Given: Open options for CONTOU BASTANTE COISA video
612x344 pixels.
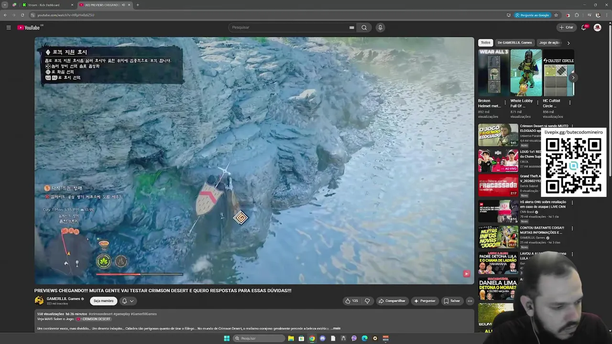Looking at the screenshot, I should [572, 228].
